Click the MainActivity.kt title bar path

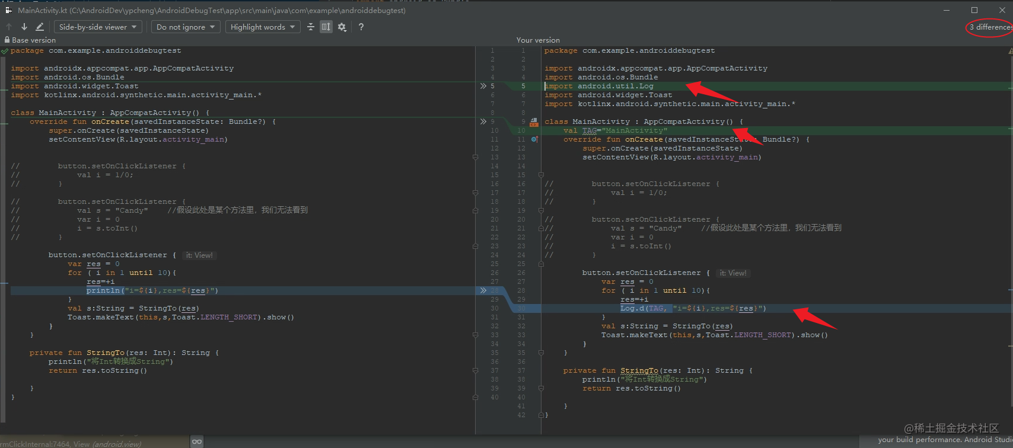pos(212,10)
